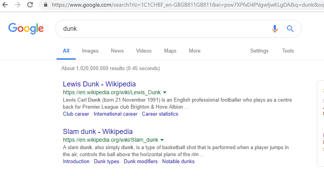Switch to the Maps tab
Viewport: 324px width, 176px height.
(170, 51)
